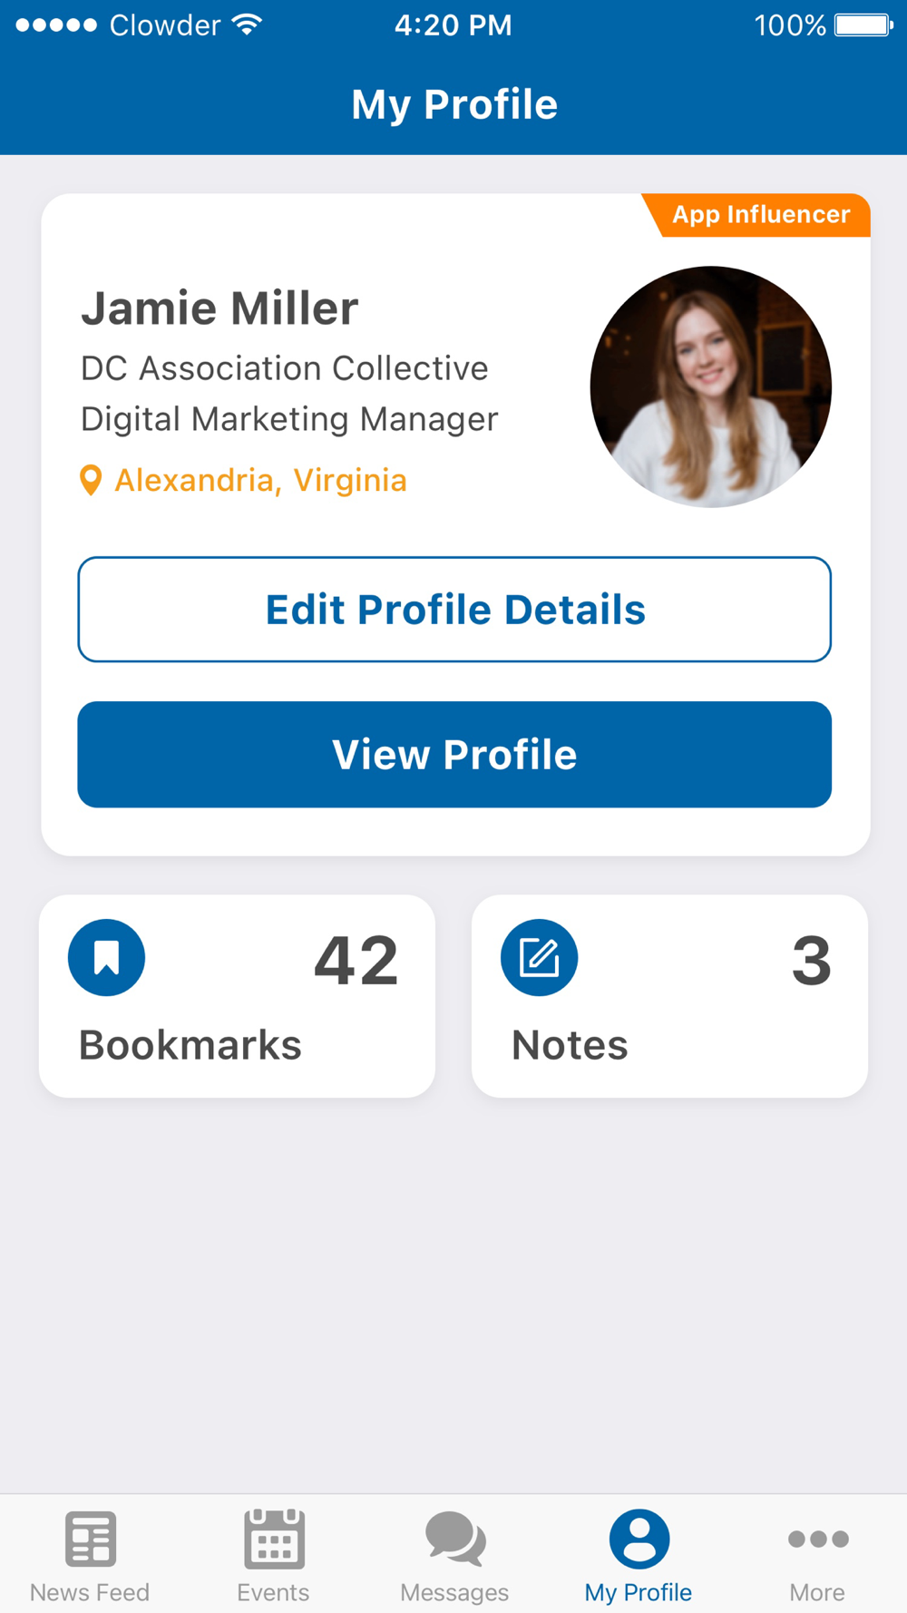
Task: Select the Events tab label
Action: click(273, 1592)
